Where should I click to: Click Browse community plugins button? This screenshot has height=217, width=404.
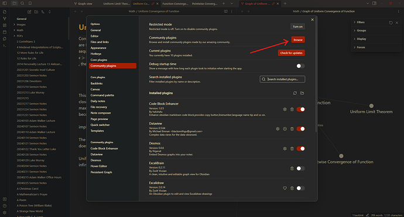tap(298, 40)
